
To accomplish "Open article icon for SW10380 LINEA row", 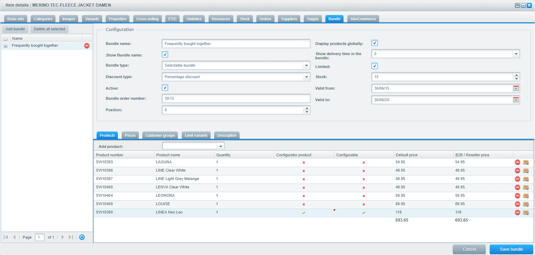I will tap(526, 212).
